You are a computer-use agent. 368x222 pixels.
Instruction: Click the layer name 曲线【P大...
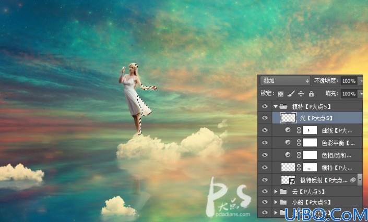click(x=337, y=130)
